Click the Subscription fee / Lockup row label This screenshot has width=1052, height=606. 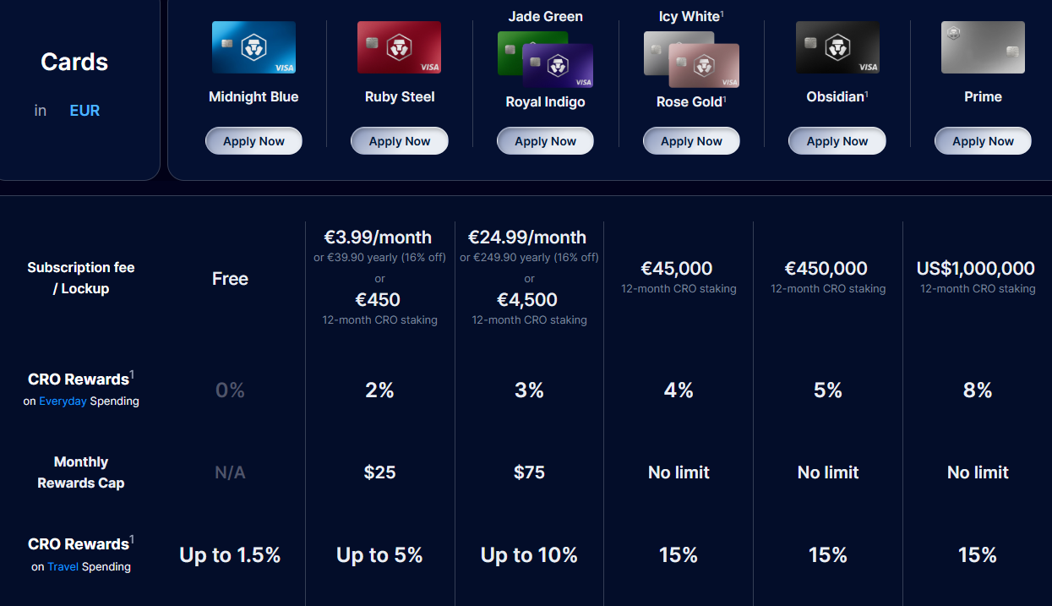(x=80, y=278)
